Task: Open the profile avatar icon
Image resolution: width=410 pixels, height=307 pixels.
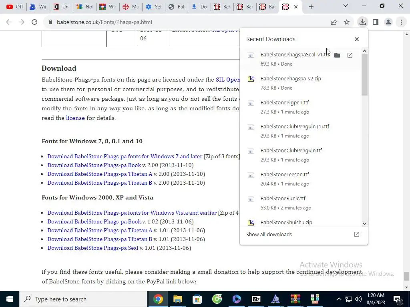Action: [388, 22]
